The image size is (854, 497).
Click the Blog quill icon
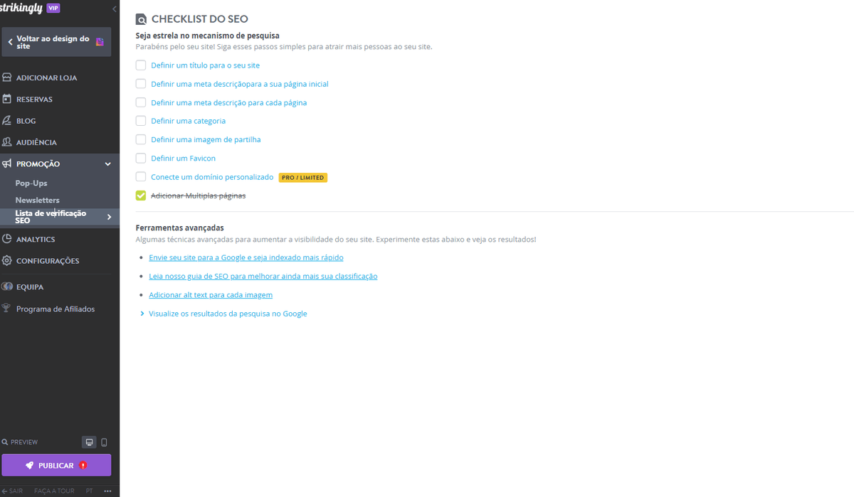click(9, 120)
